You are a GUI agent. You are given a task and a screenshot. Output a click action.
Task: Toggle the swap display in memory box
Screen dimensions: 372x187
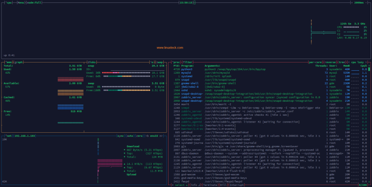point(160,62)
